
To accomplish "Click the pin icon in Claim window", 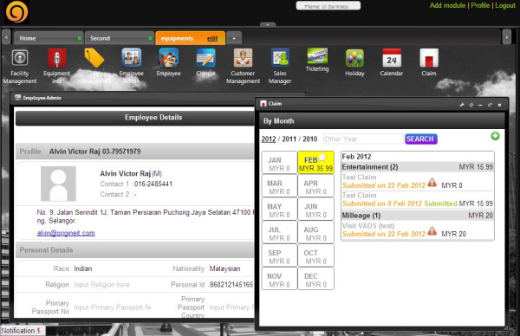I will [462, 105].
